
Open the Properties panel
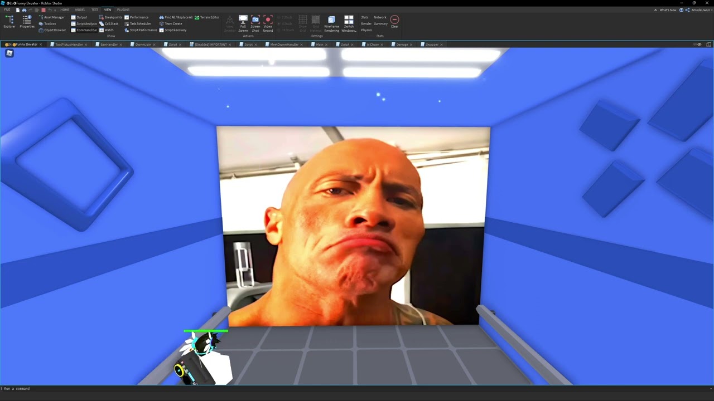point(27,22)
